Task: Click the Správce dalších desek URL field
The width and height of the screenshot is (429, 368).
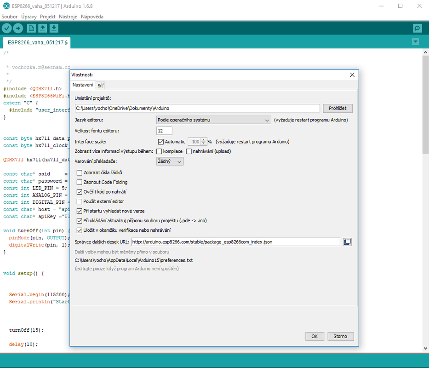Action: [235, 242]
